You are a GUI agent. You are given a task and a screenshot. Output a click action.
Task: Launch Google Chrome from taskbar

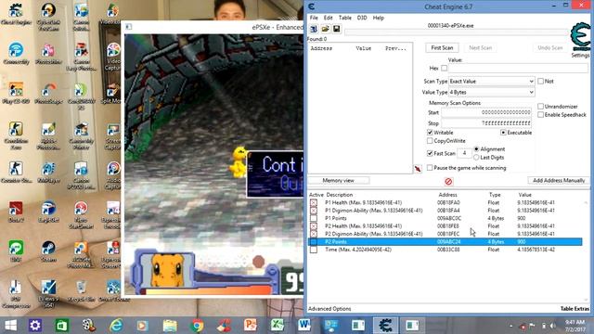197,326
